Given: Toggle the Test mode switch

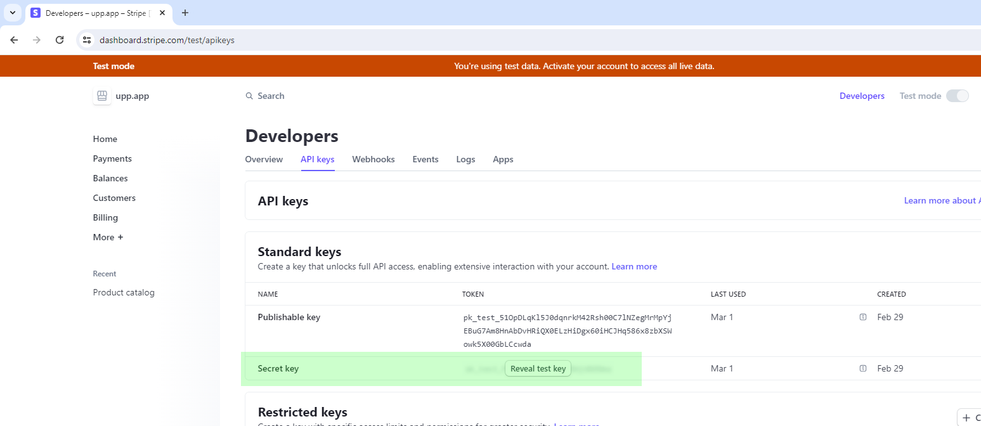Looking at the screenshot, I should (958, 96).
